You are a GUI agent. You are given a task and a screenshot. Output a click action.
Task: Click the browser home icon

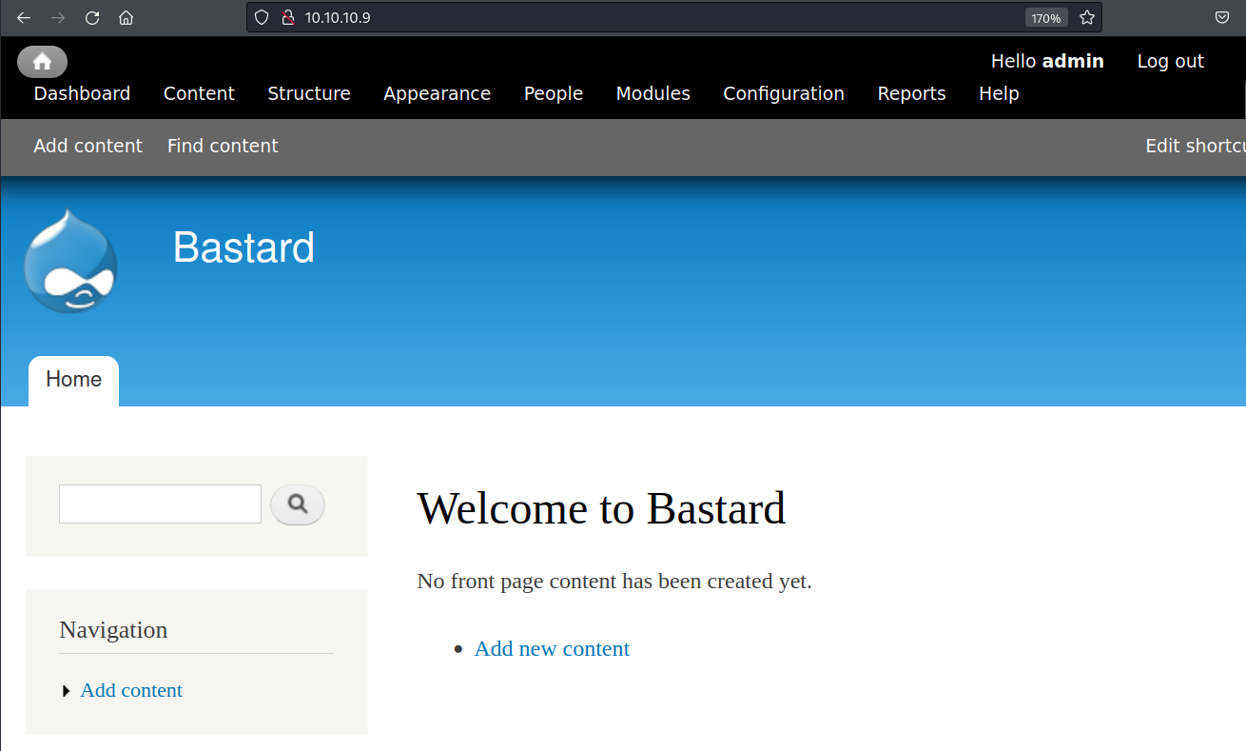coord(126,17)
